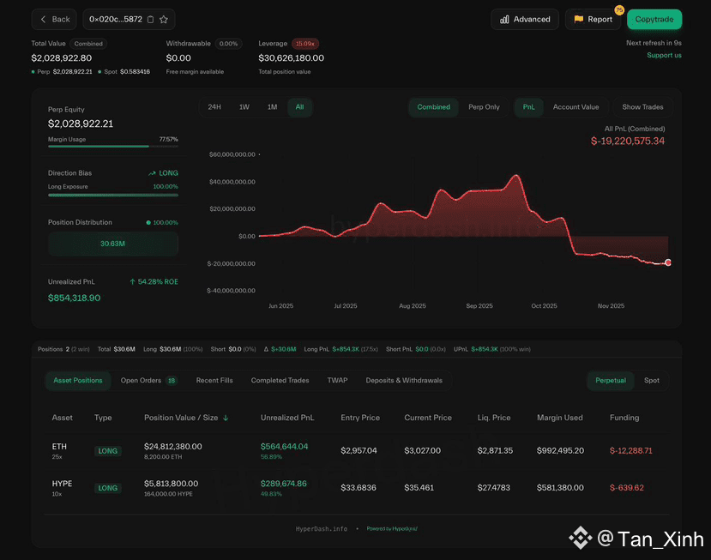
Task: Switch chart to Perp Only mode
Action: pyautogui.click(x=484, y=107)
